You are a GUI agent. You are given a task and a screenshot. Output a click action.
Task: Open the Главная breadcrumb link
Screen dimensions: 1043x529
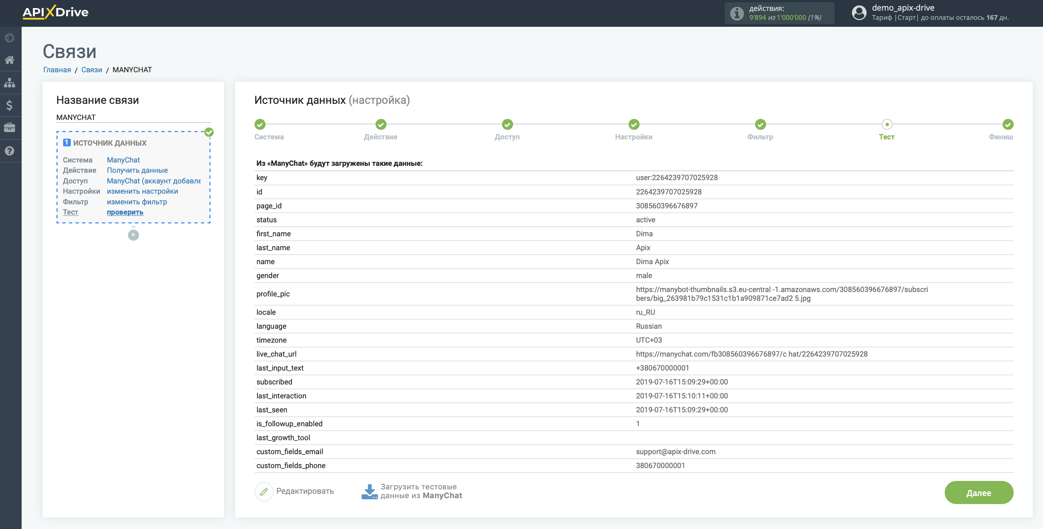[x=57, y=70]
